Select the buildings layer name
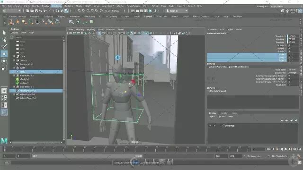Screen dimensions: 303x170 click(x=230, y=126)
